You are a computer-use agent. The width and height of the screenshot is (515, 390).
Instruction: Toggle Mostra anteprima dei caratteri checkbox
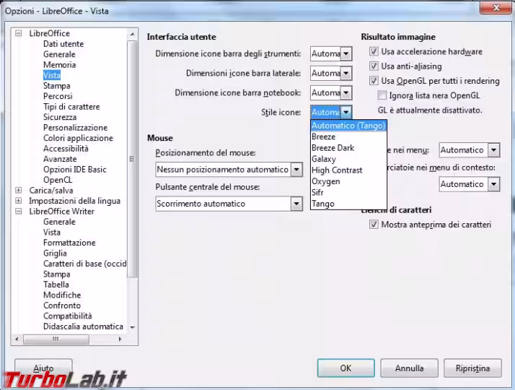(x=374, y=225)
